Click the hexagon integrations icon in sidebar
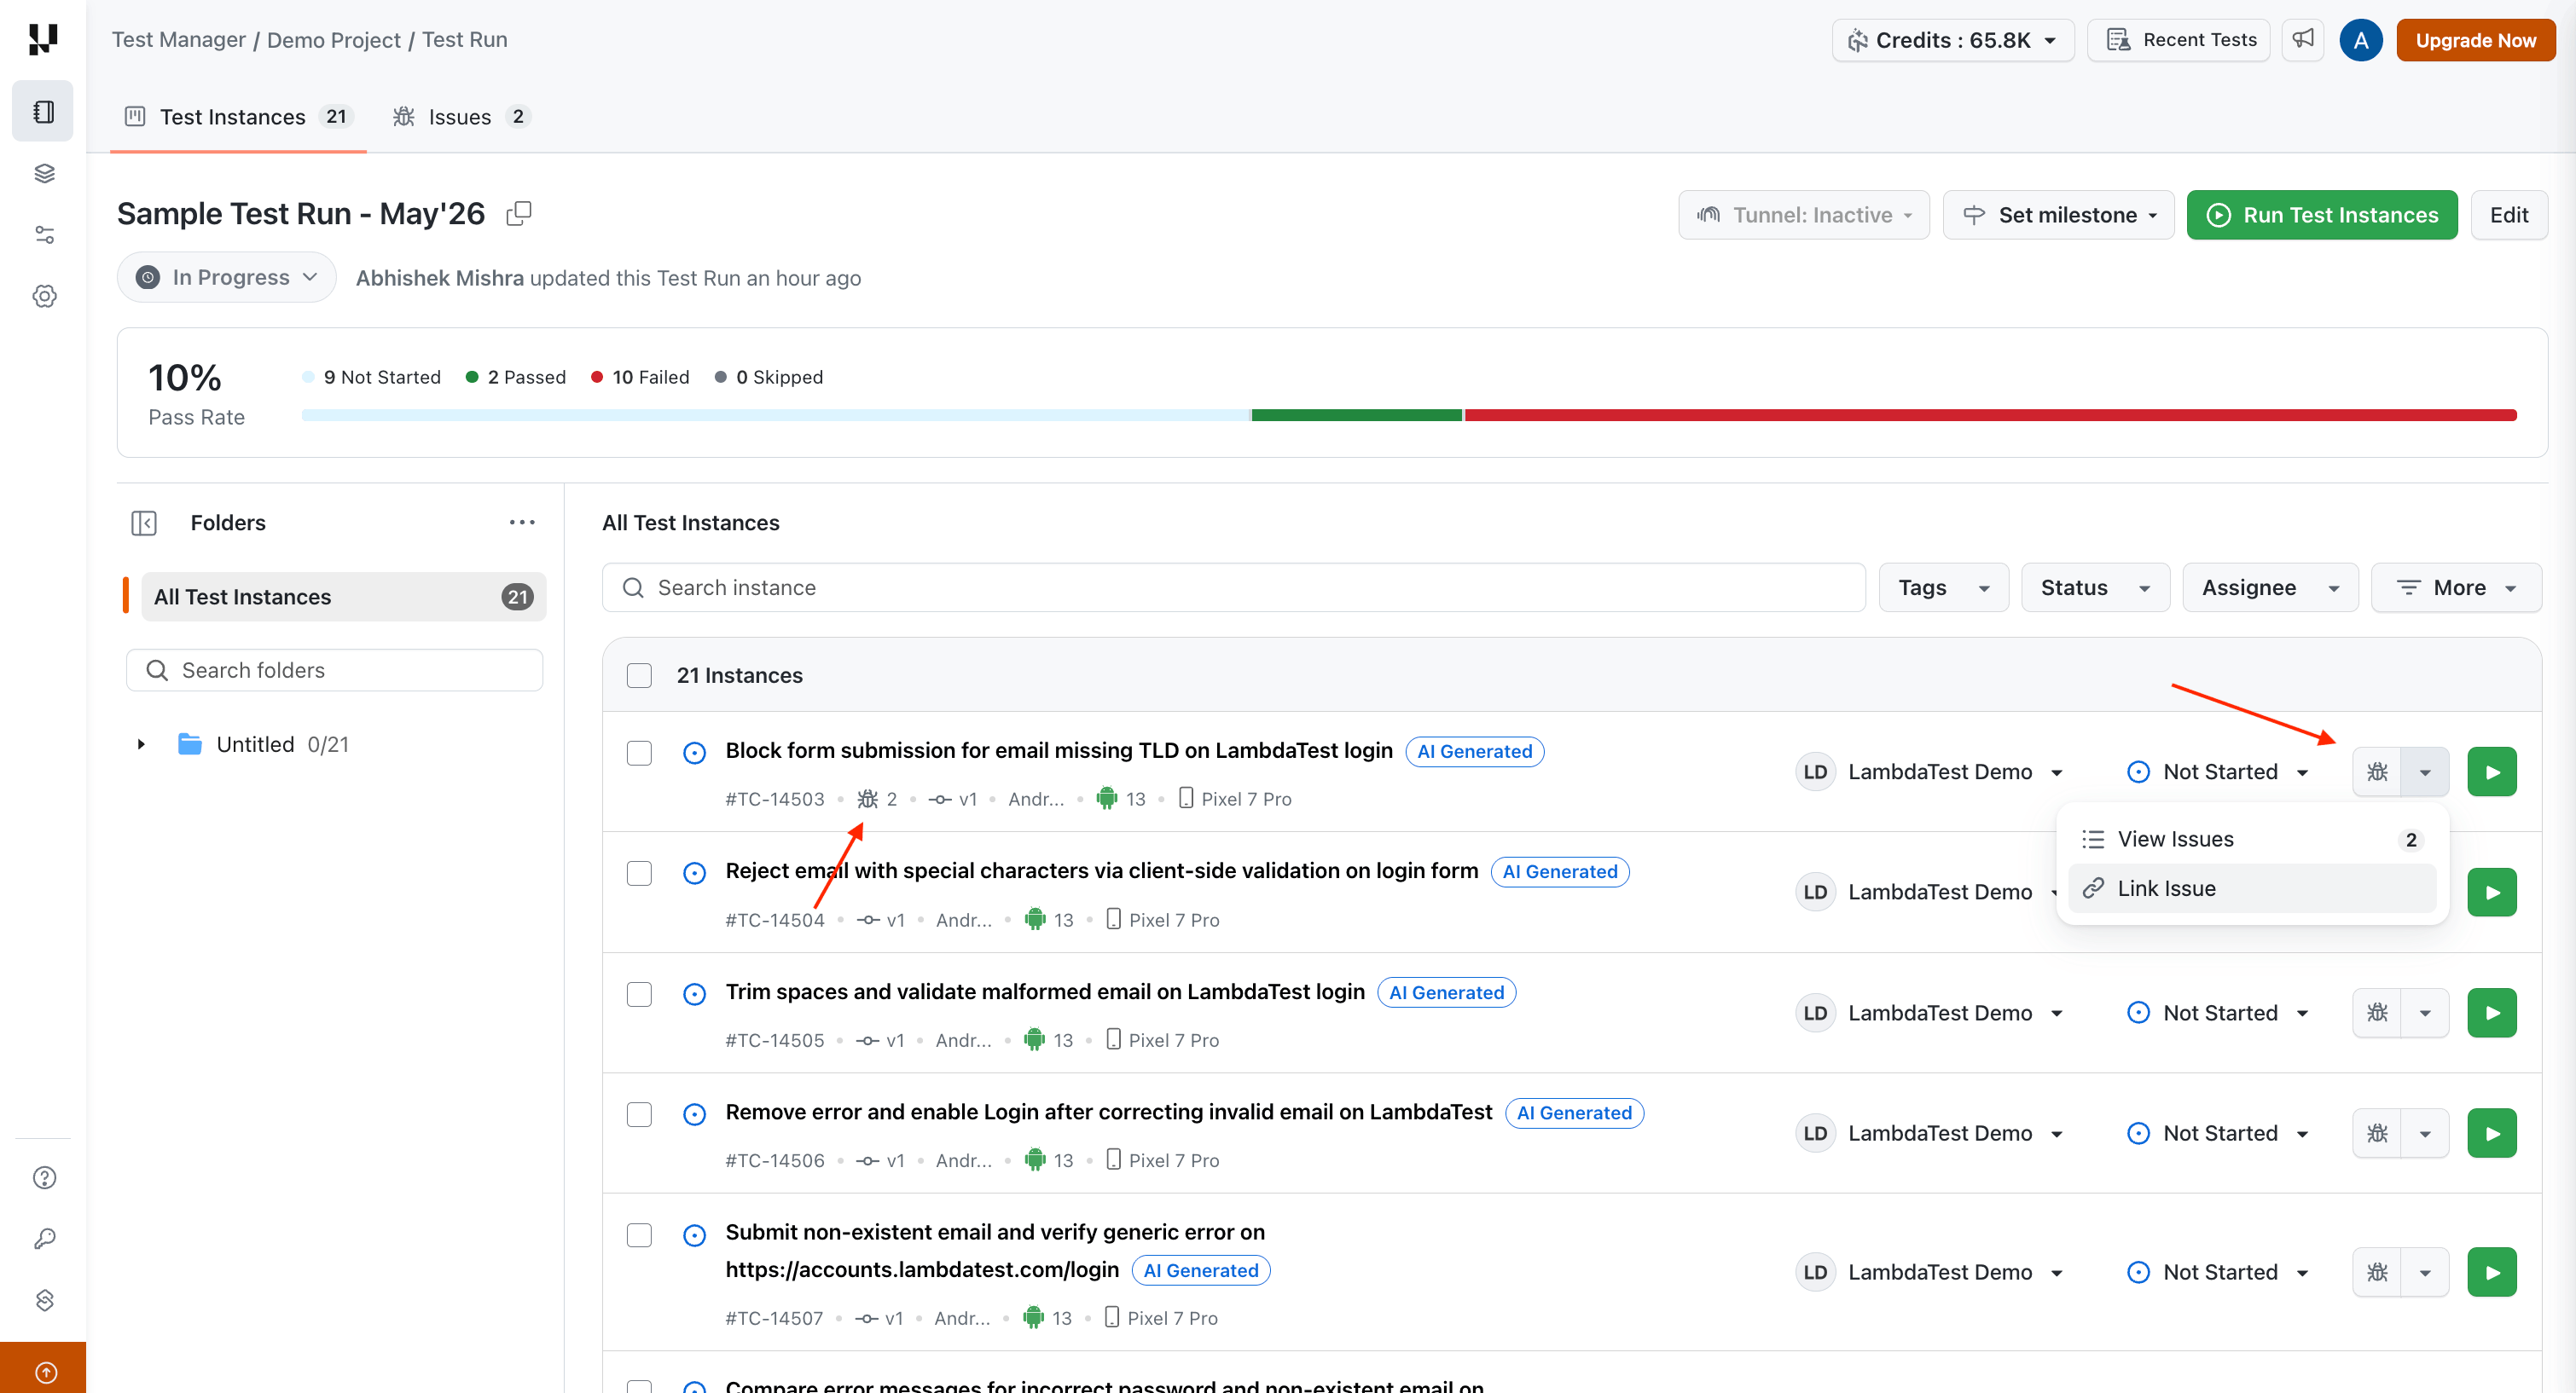 coord(44,1299)
